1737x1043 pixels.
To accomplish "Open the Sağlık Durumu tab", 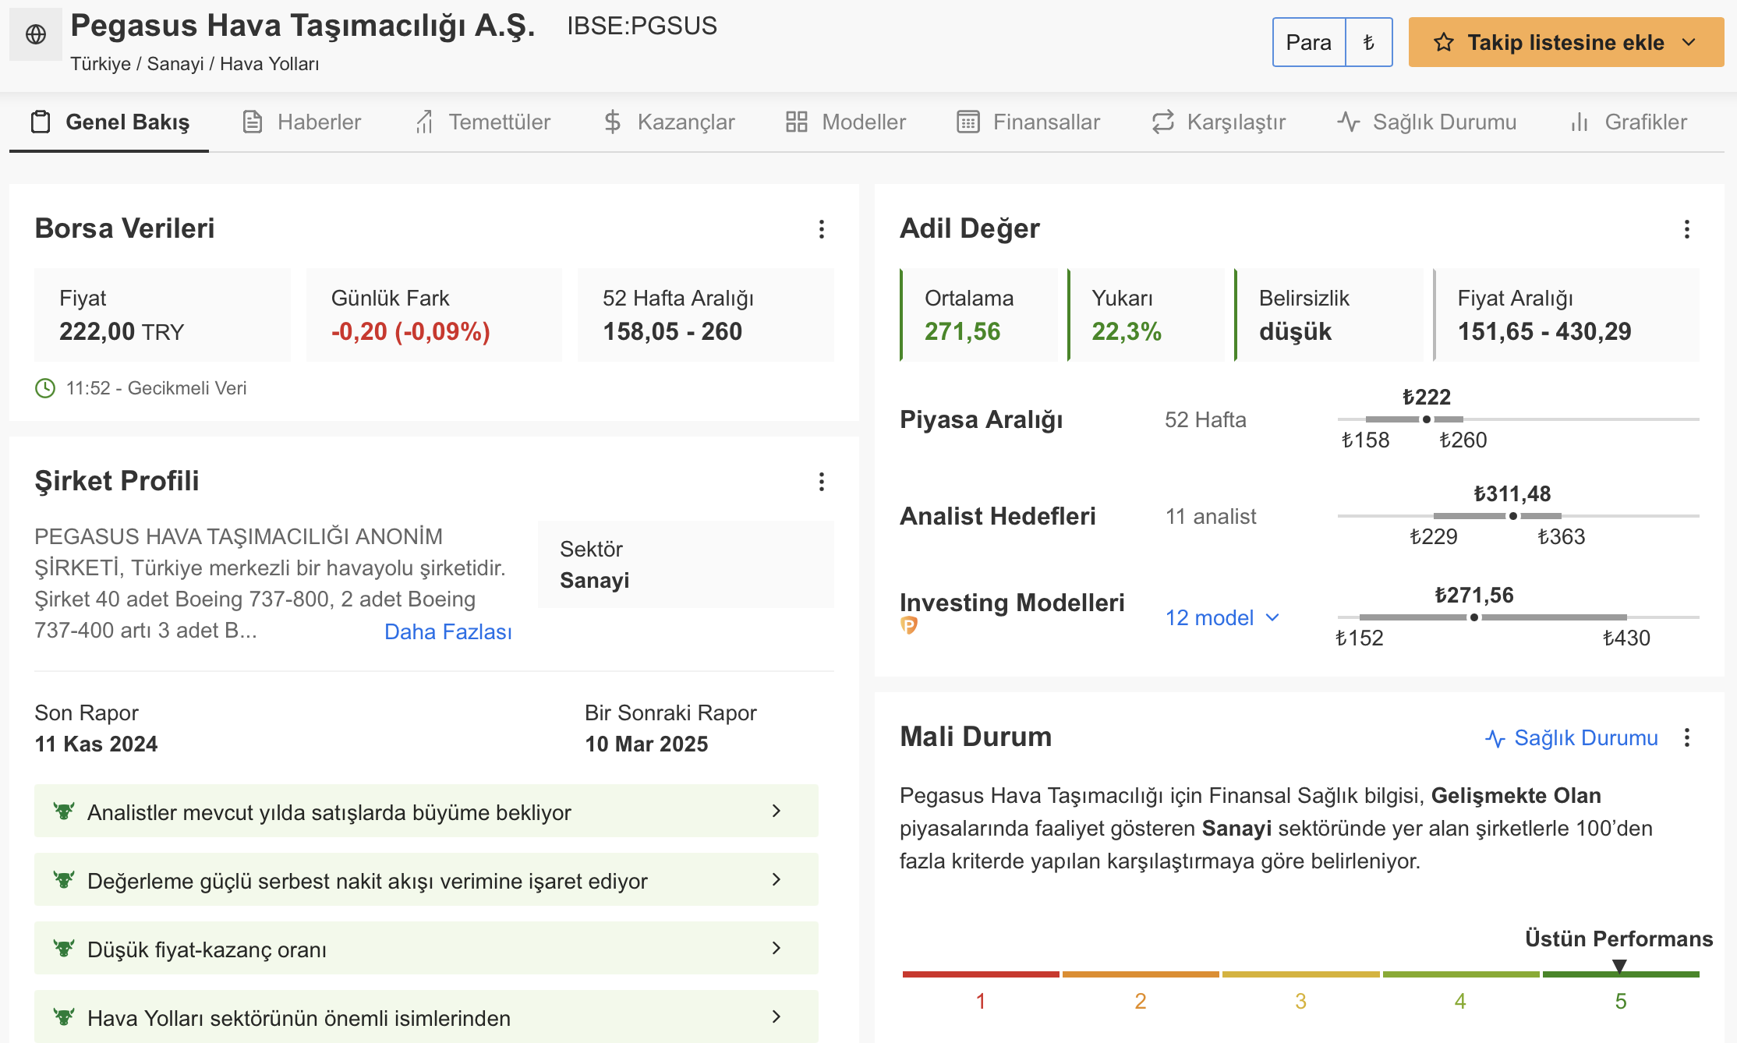I will [x=1427, y=122].
